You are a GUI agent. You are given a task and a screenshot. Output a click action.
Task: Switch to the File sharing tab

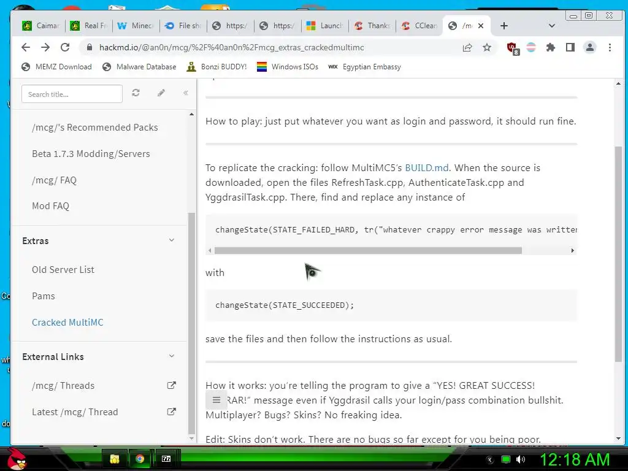pos(183,26)
